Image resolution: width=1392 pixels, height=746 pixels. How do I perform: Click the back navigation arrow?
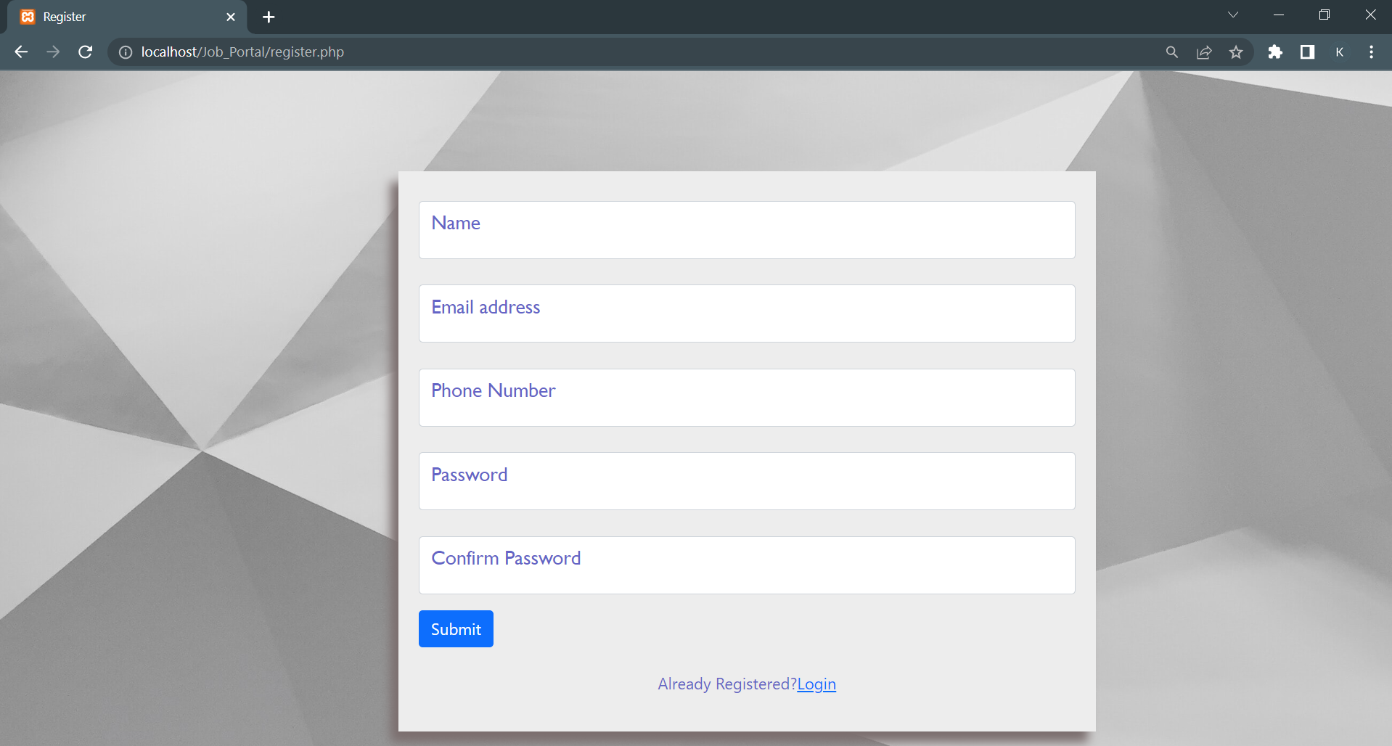tap(20, 52)
